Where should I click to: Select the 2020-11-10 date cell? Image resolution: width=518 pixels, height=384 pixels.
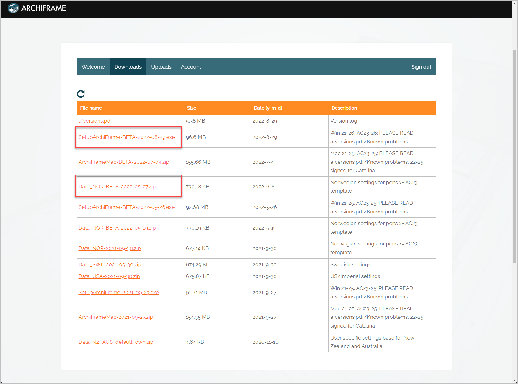tap(290, 342)
